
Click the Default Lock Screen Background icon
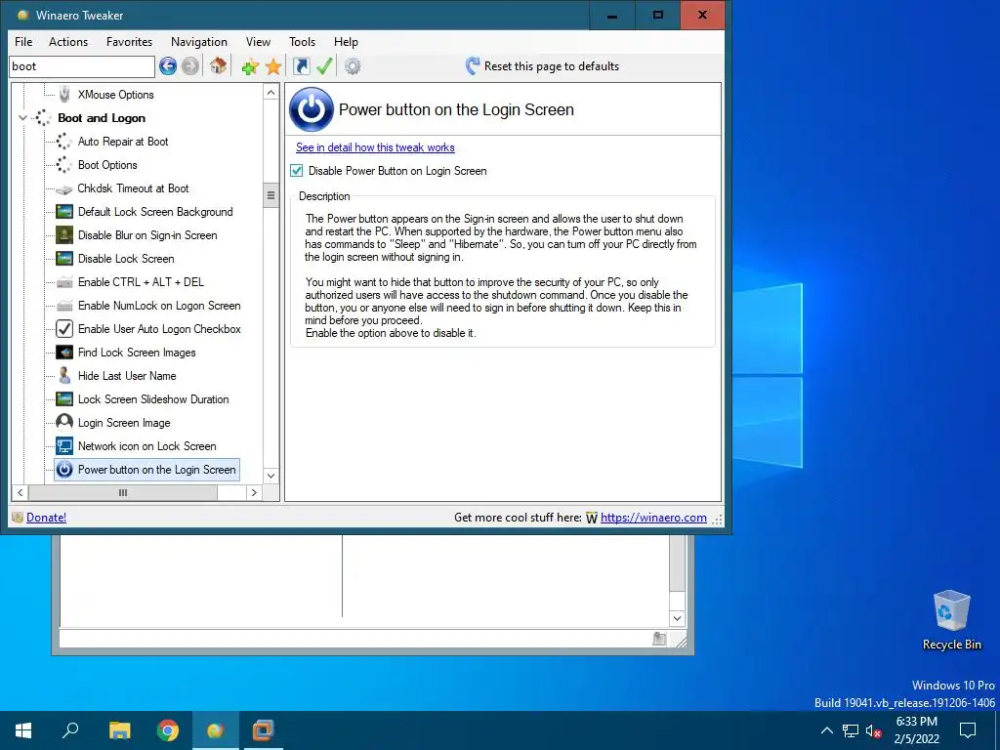64,212
